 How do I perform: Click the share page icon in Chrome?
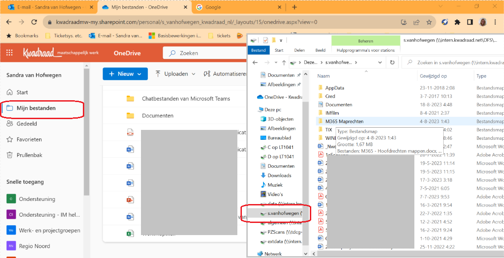tap(416, 22)
